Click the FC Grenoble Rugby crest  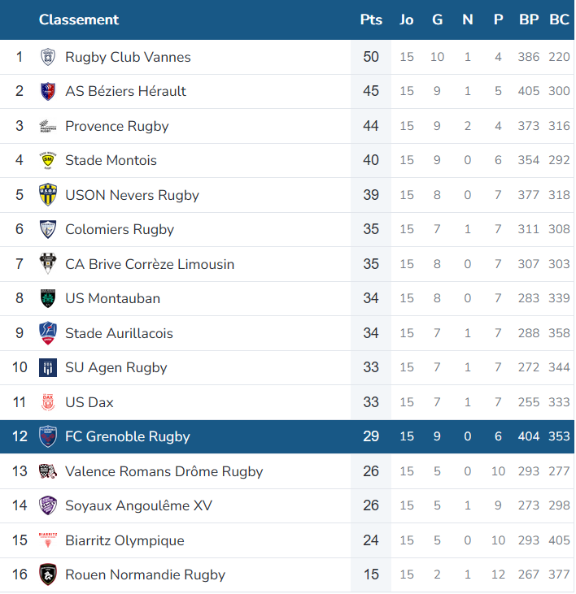[48, 436]
